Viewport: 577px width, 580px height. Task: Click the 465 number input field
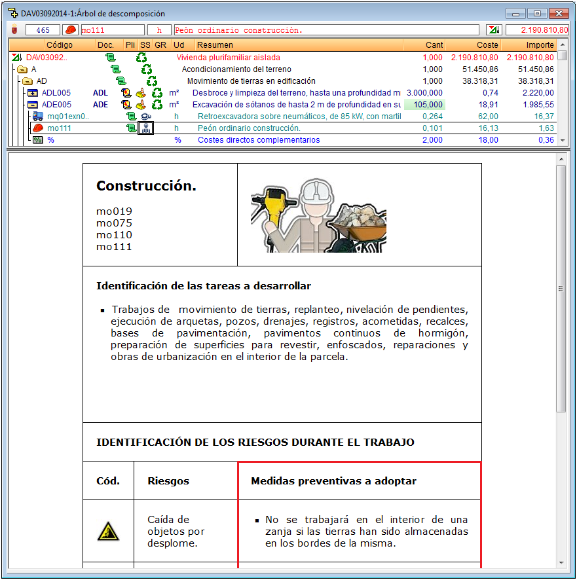43,30
